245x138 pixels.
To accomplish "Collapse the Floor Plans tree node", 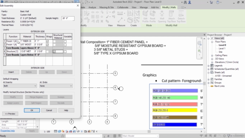I will pos(212,42).
